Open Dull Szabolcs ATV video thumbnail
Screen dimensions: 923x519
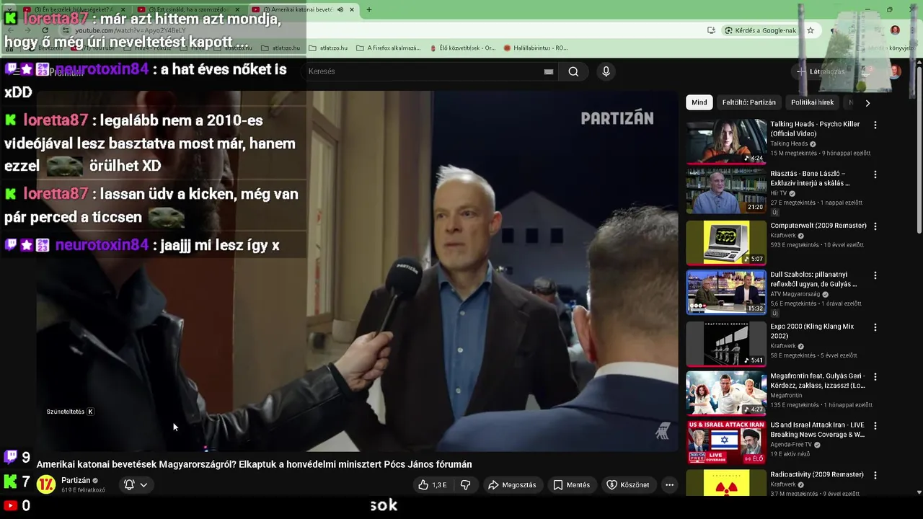(x=726, y=292)
